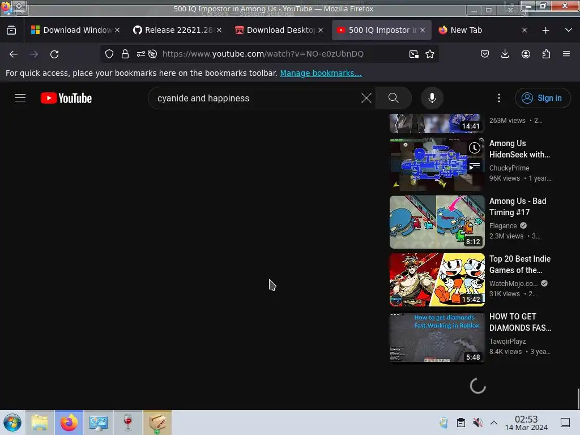This screenshot has width=580, height=435.
Task: Open Top 20 Best Indie Games title
Action: [520, 264]
